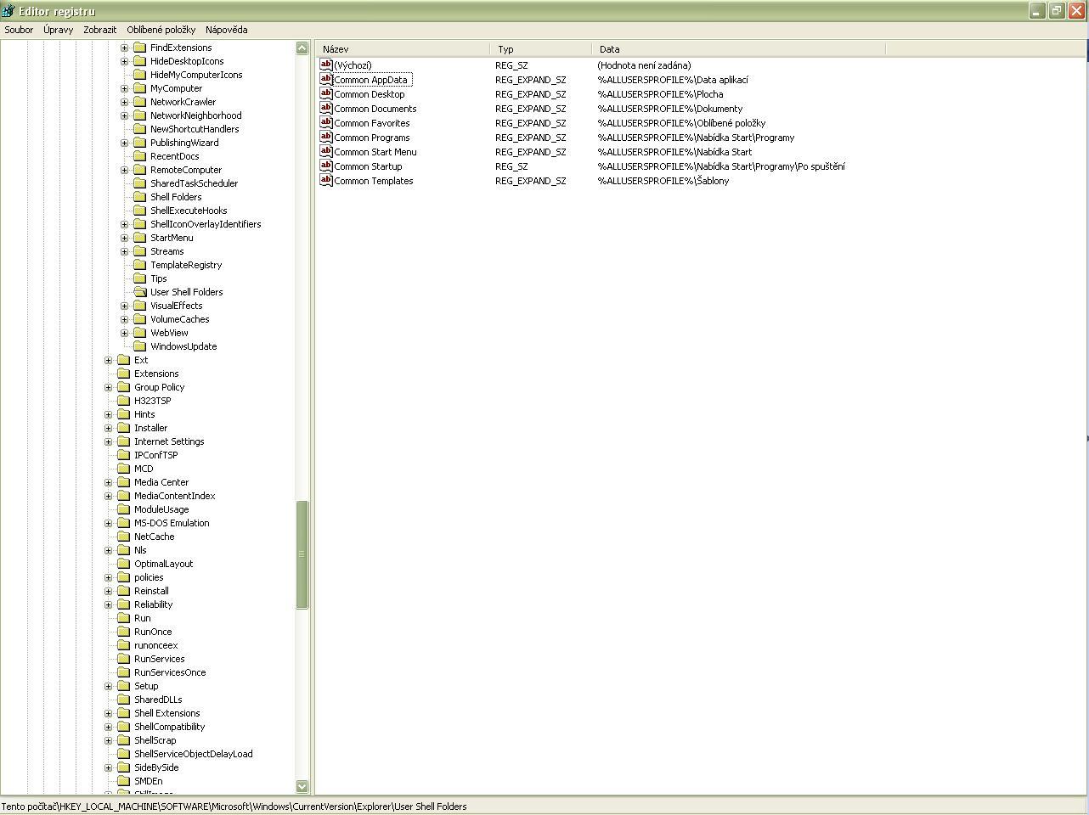Click the (Výchozí) default value icon
Screen dimensions: 1089x815
pos(326,65)
